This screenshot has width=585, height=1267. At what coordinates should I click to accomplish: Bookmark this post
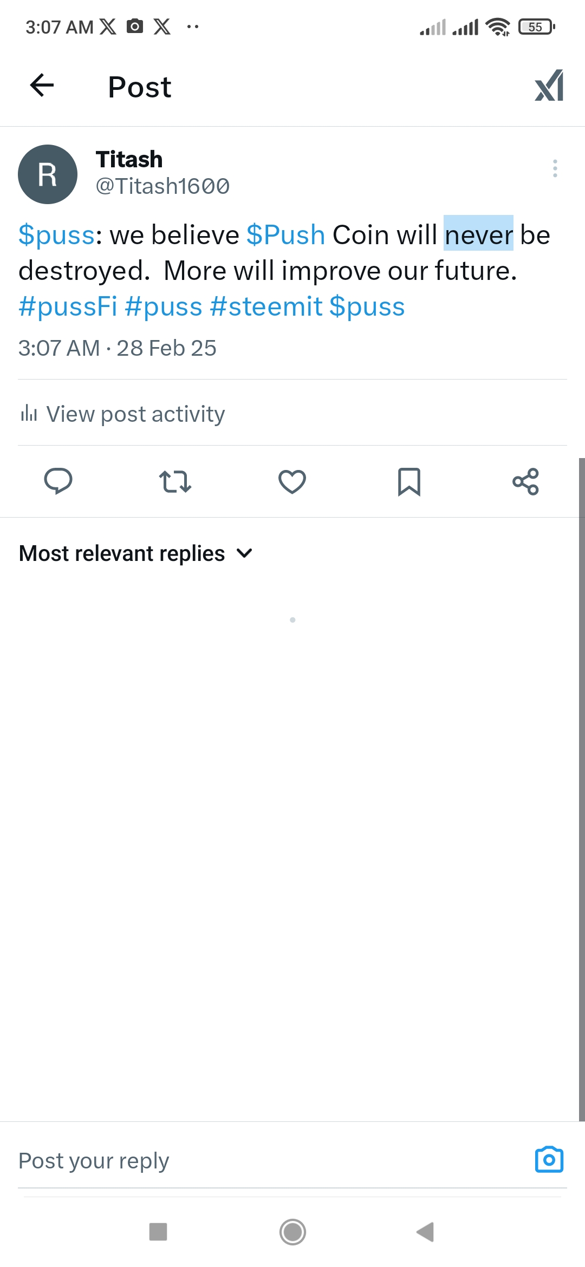[409, 481]
